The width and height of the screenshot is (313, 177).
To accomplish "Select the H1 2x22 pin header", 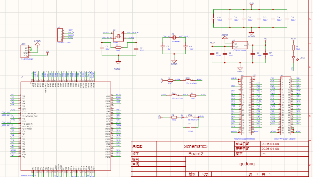I will click(x=247, y=105).
